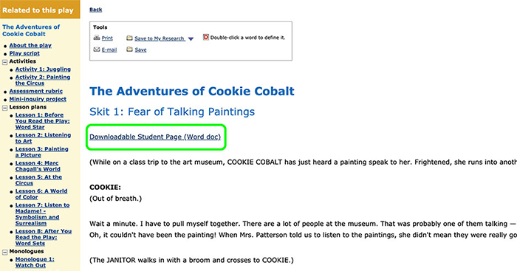Screen dimensions: 517x271
Task: Open the Play script link
Action: pyautogui.click(x=24, y=53)
